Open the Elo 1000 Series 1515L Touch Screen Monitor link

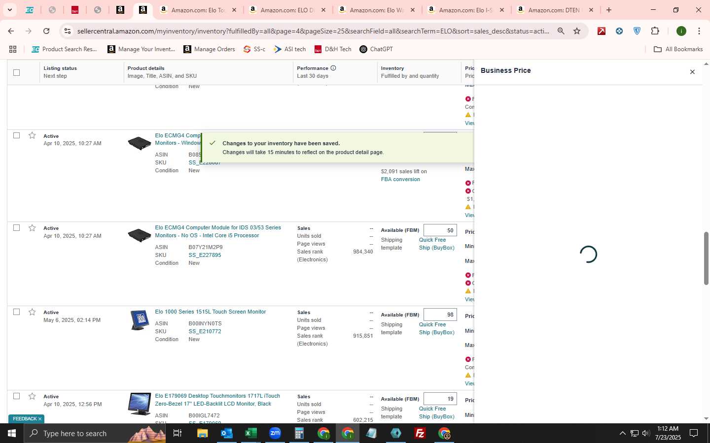[x=211, y=312]
